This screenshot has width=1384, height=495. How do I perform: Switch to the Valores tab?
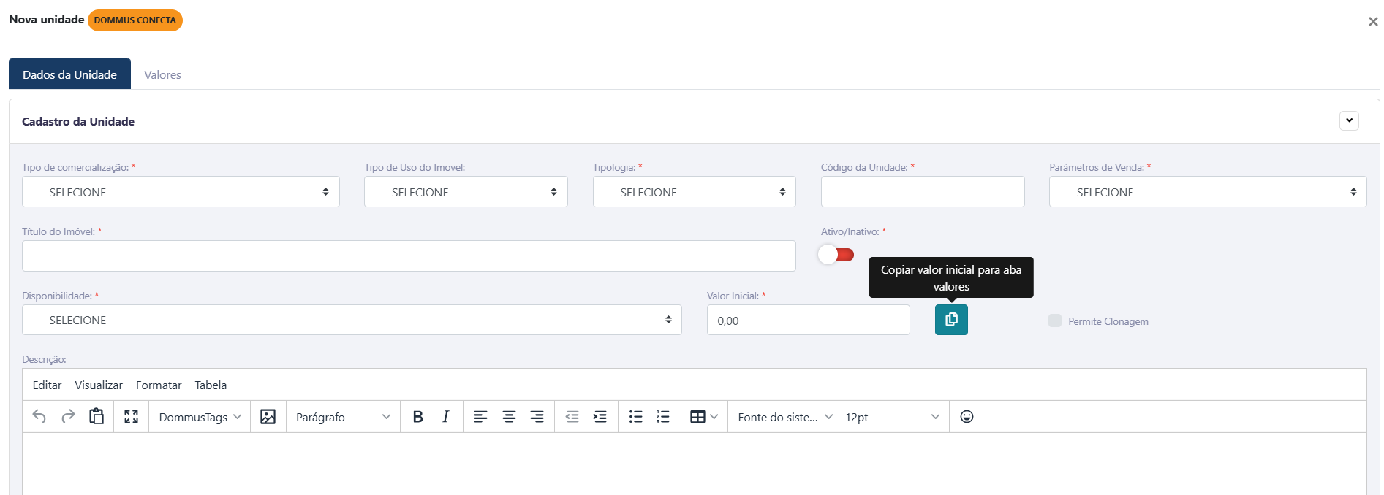click(162, 75)
